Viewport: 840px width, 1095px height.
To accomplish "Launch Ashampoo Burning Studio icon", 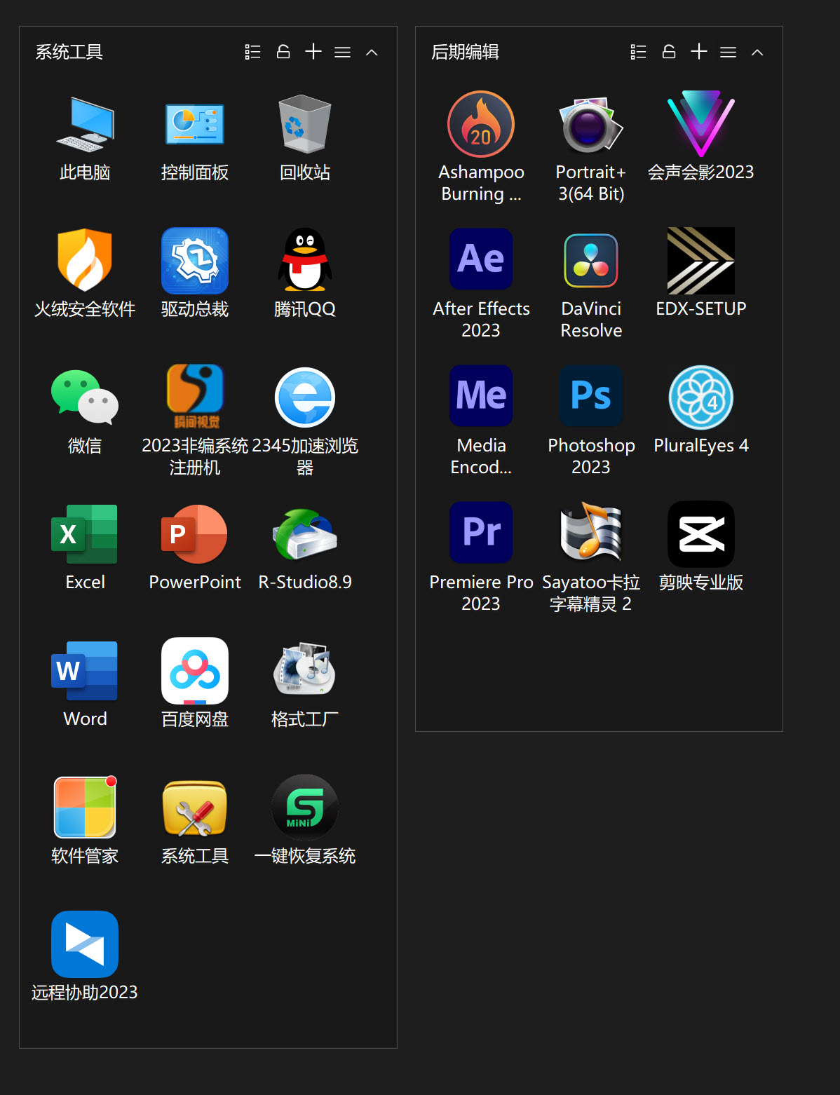I will [481, 124].
